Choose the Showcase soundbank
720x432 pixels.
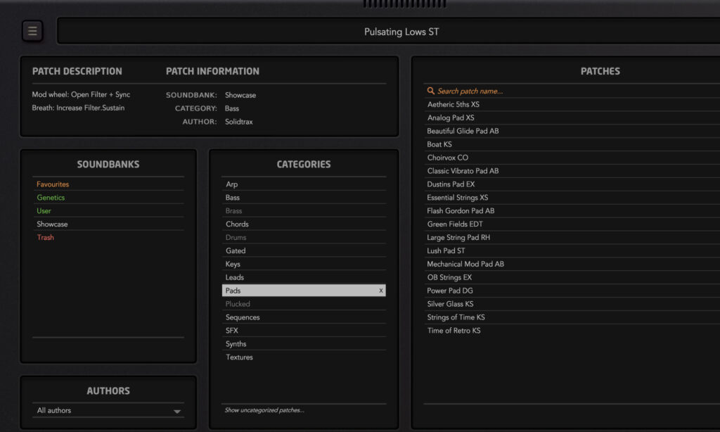52,224
